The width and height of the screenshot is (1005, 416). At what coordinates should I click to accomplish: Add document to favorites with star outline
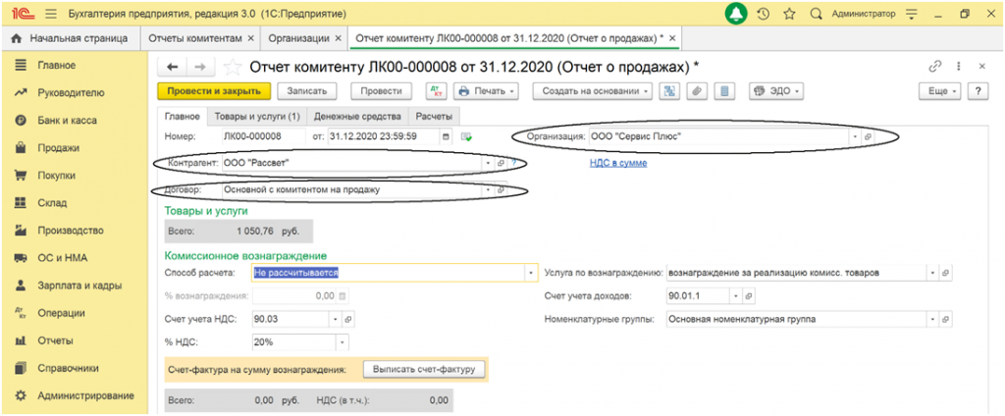point(232,67)
